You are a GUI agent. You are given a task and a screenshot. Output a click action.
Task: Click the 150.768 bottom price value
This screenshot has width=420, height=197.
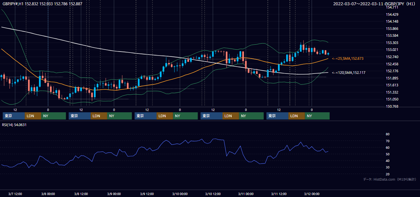(x=392, y=106)
